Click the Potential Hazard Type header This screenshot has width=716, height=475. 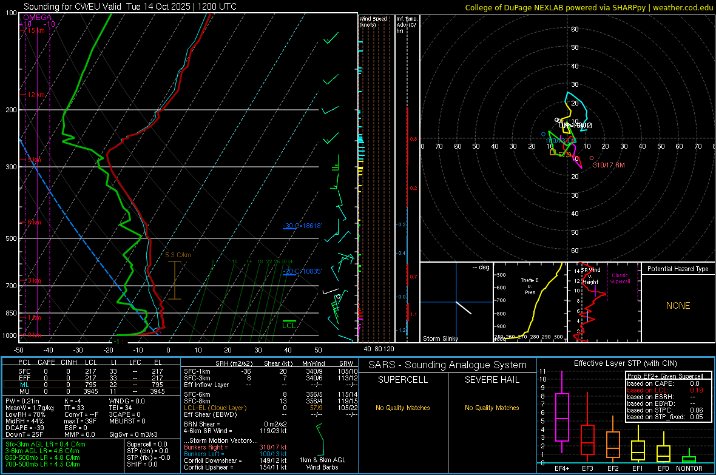(x=678, y=269)
